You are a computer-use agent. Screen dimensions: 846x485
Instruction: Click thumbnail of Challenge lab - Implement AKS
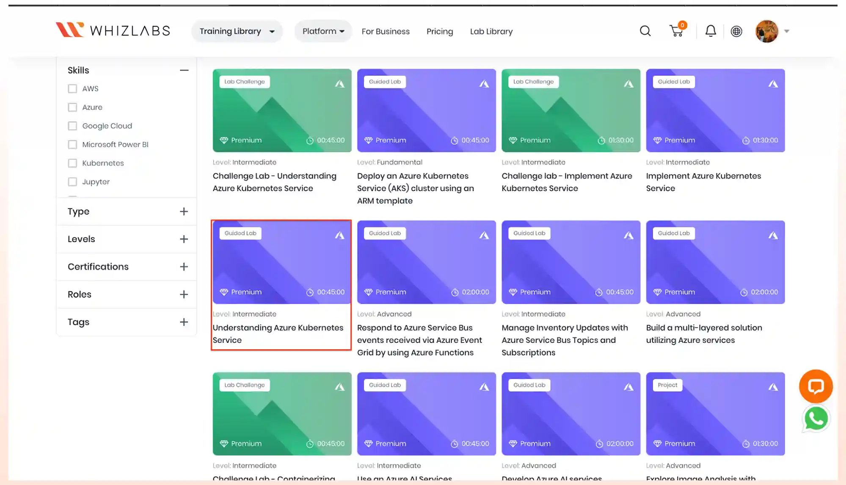(x=571, y=110)
